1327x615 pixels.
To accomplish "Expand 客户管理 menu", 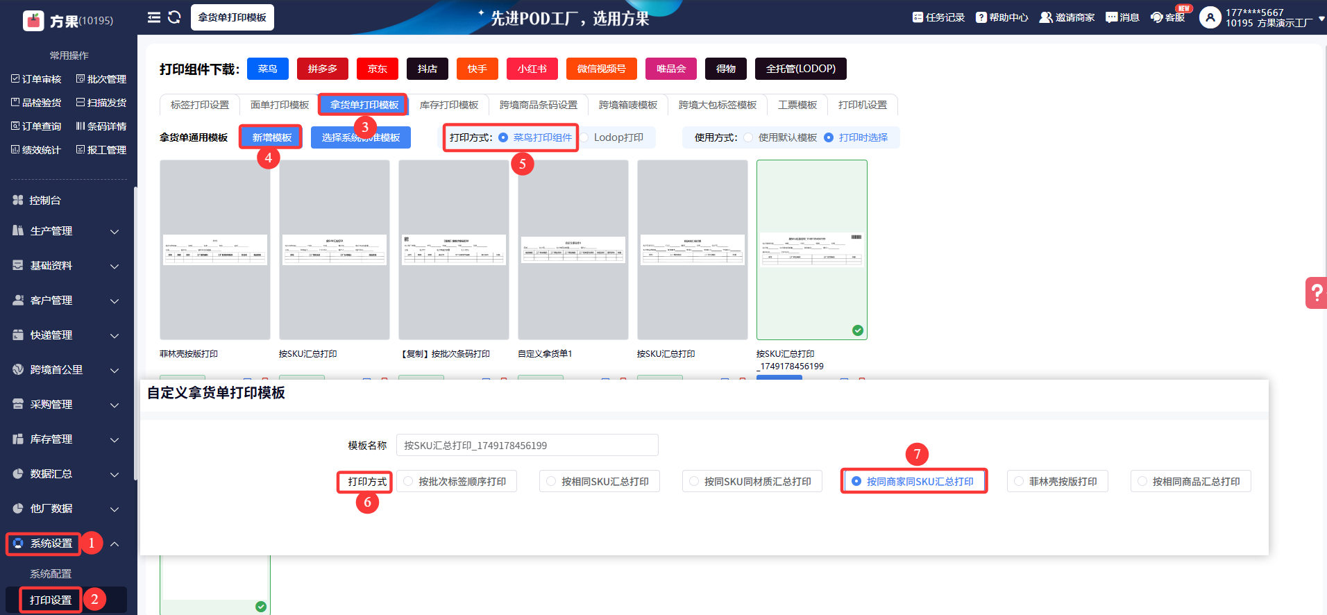I will pyautogui.click(x=67, y=301).
